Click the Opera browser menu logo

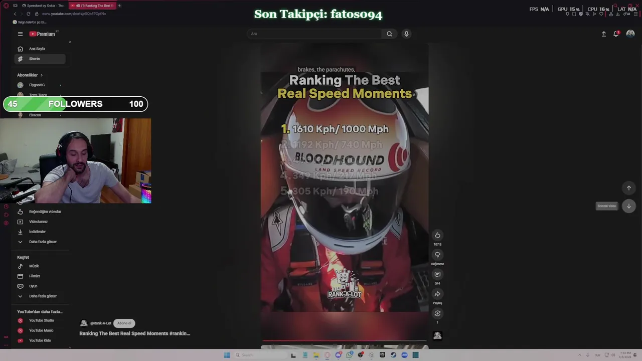6,6
